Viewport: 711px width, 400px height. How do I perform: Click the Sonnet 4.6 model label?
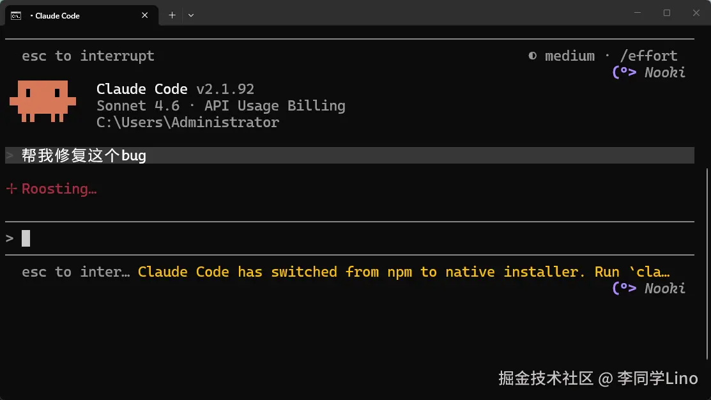(137, 106)
